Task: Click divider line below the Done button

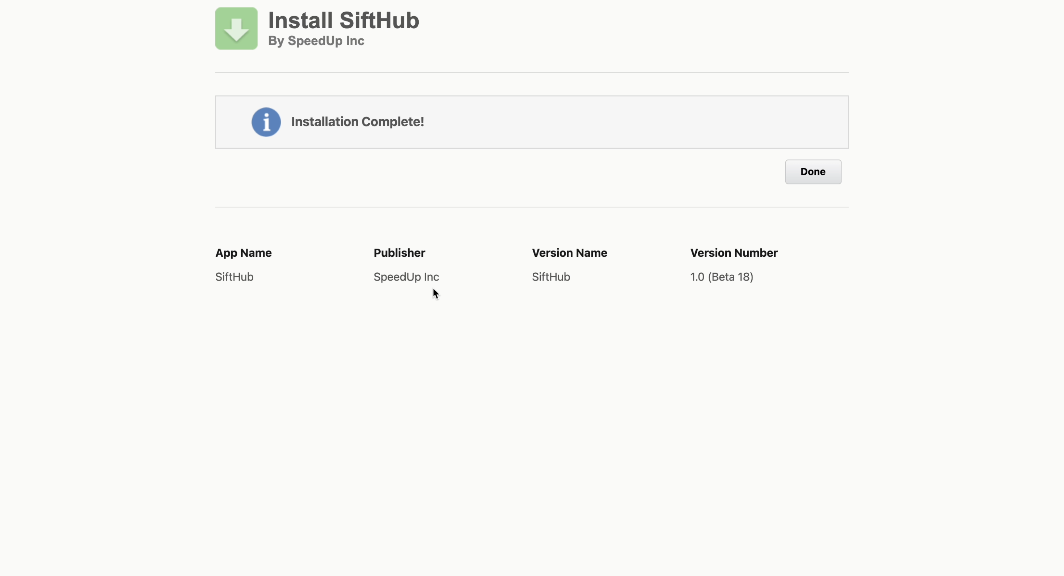Action: pos(532,207)
